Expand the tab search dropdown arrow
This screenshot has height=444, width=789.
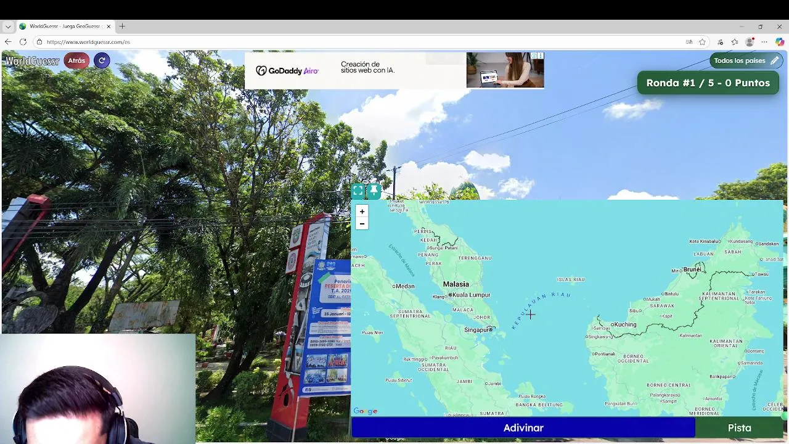[8, 27]
